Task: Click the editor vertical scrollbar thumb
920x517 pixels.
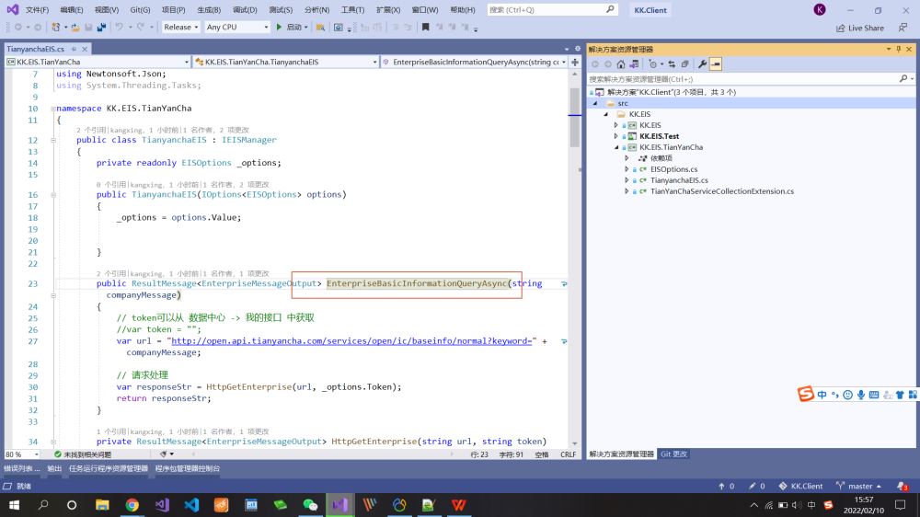Action: tap(574, 117)
